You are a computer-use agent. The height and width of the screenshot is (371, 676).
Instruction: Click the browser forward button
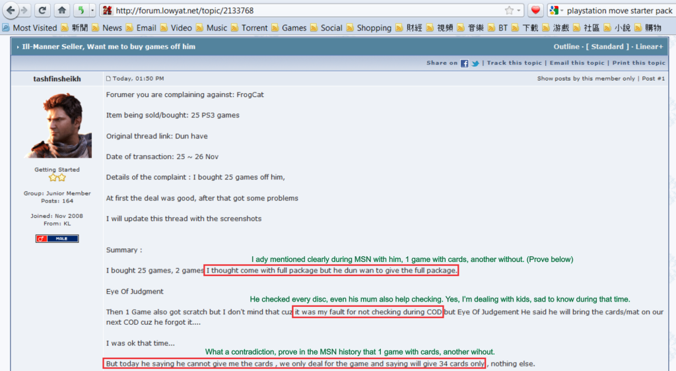pos(24,11)
